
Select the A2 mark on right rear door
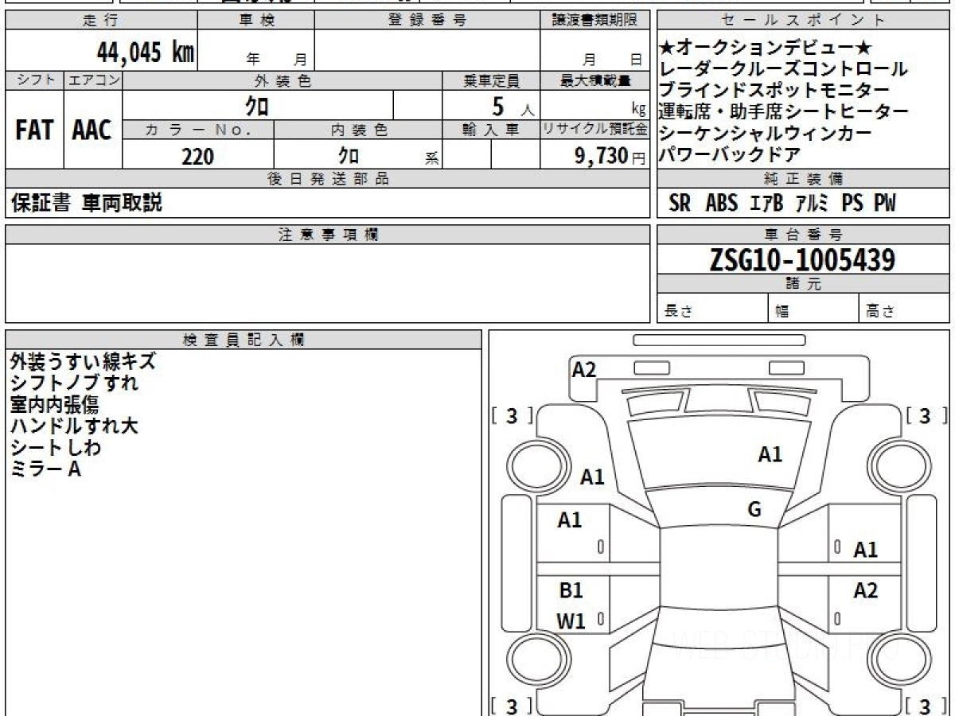pyautogui.click(x=866, y=590)
